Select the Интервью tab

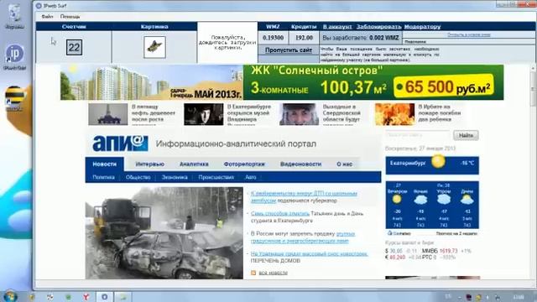149,164
